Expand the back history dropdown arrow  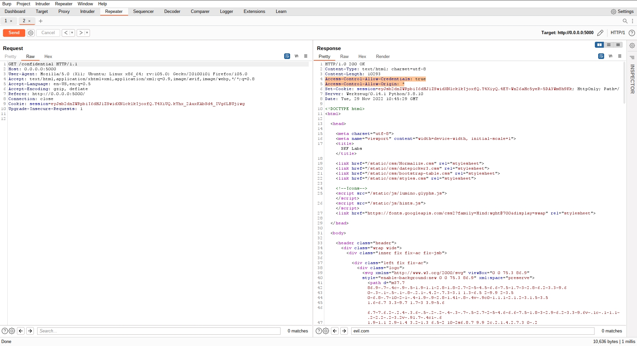[72, 33]
